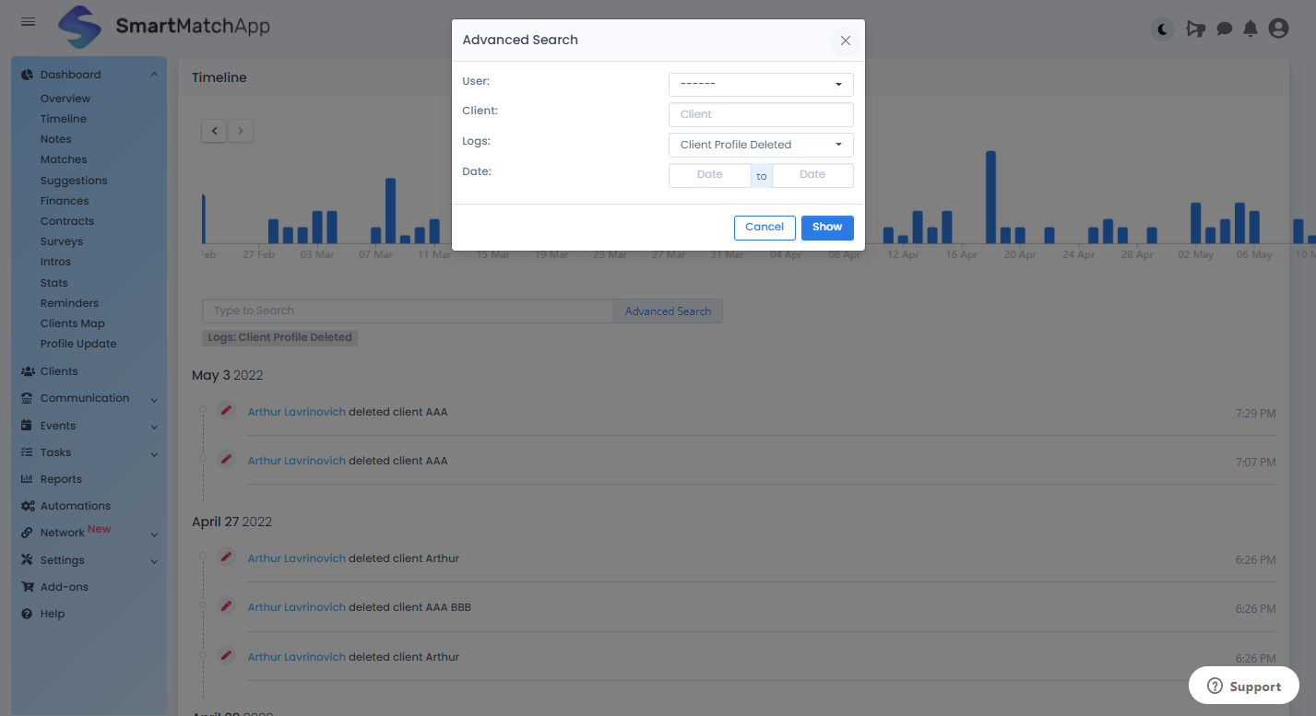Image resolution: width=1316 pixels, height=716 pixels.
Task: Expand the Communication section in the sidebar
Action: [85, 397]
